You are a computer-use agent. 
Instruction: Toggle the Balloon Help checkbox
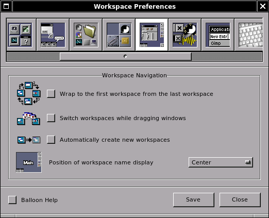click(x=12, y=200)
